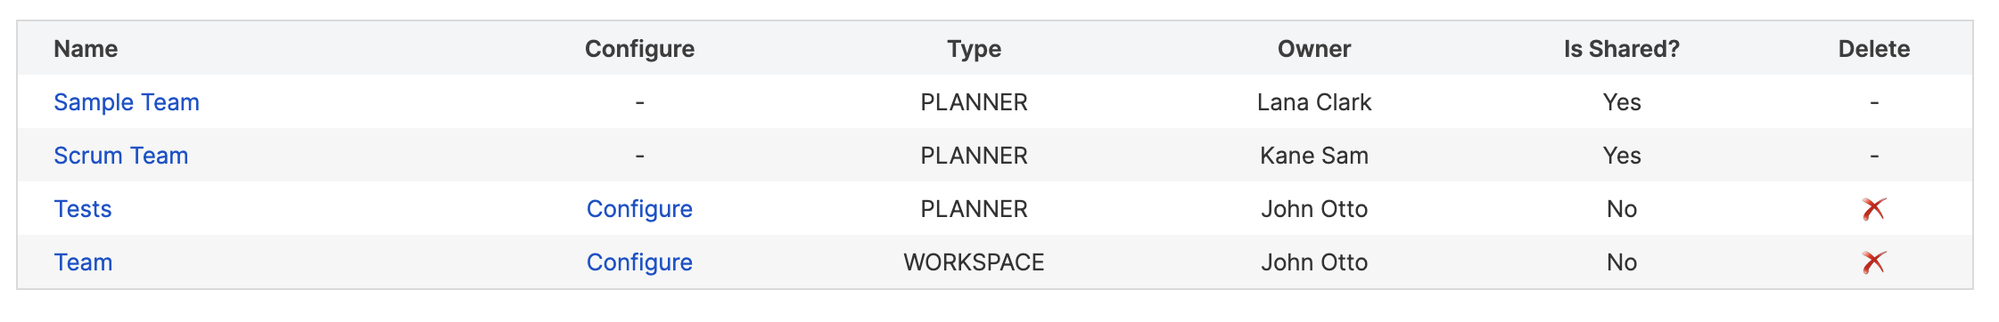Image resolution: width=1999 pixels, height=322 pixels.
Task: Open the Scrum Team link
Action: point(121,156)
